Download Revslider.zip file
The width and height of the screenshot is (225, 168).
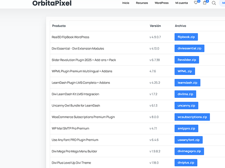click(x=187, y=60)
